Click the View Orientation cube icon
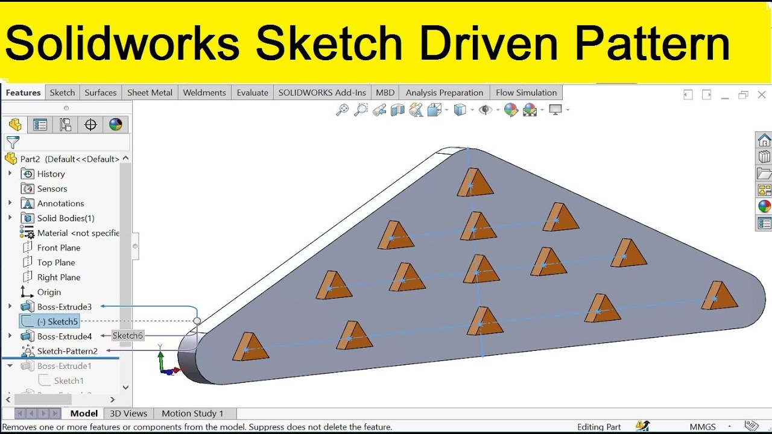772x434 pixels. 434,110
